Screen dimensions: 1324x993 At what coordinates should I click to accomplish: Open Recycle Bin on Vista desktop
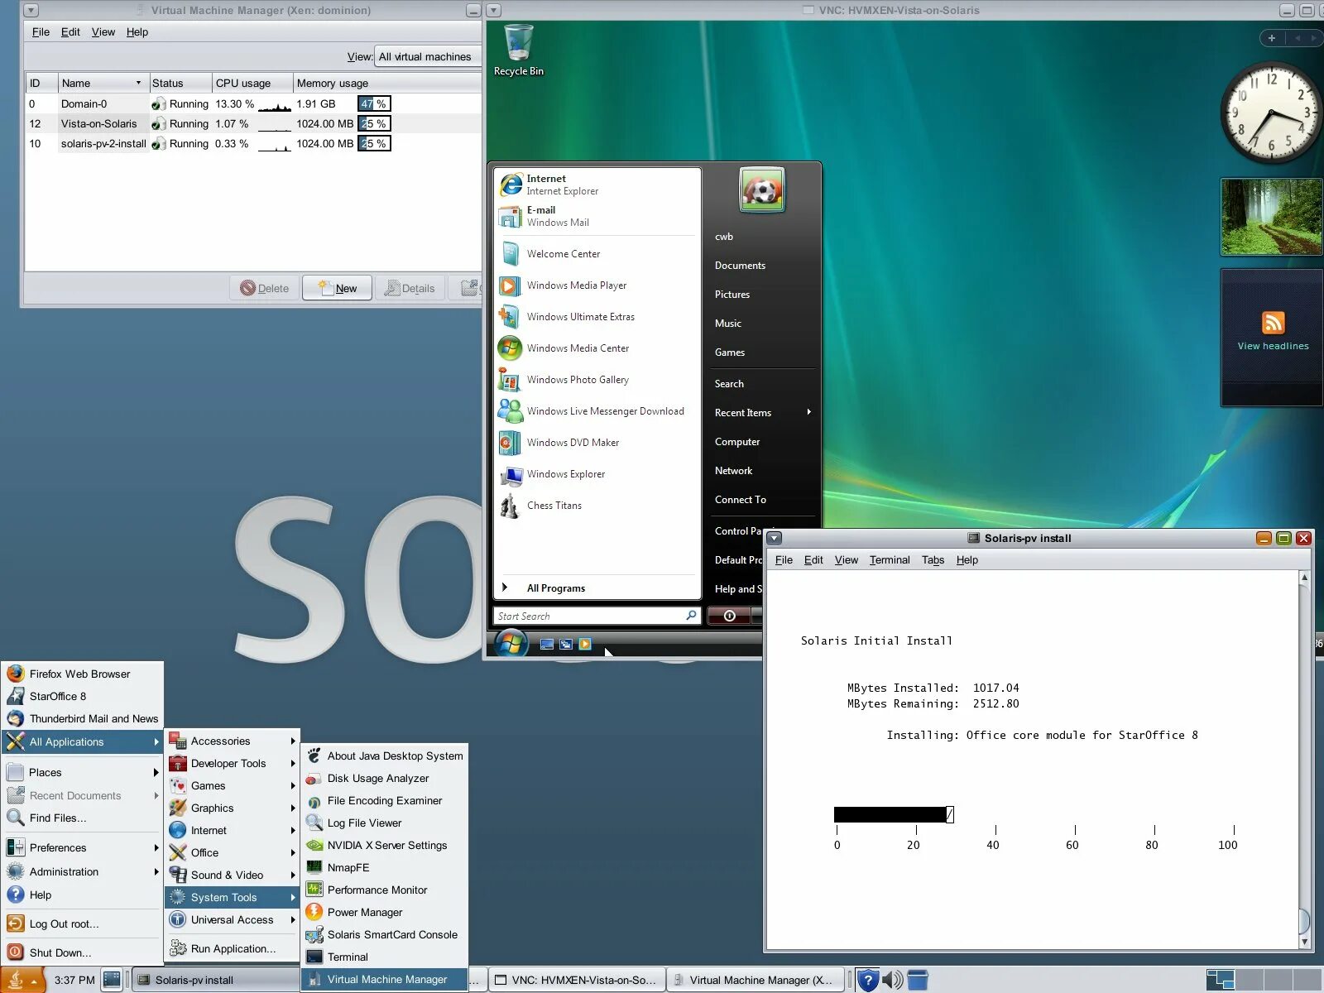click(519, 50)
